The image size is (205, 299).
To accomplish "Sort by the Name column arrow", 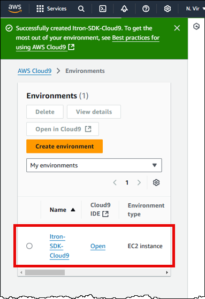I will pyautogui.click(x=73, y=210).
